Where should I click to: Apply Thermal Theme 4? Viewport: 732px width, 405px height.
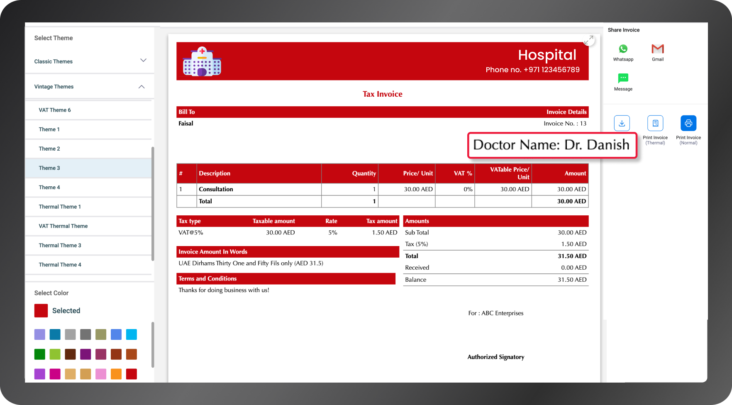(x=88, y=265)
